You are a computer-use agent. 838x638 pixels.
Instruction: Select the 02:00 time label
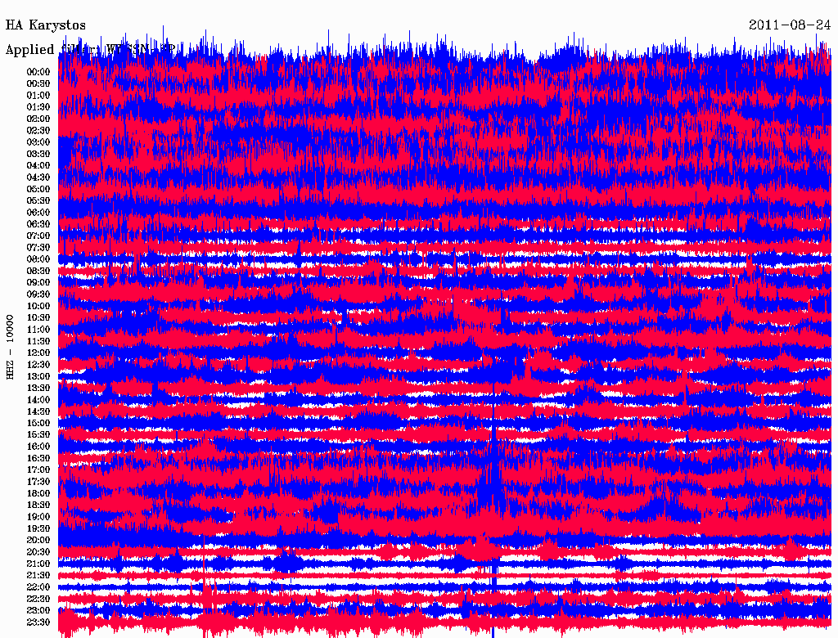[x=38, y=119]
